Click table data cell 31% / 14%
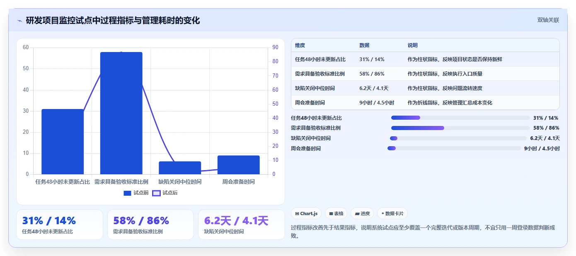 coord(372,59)
